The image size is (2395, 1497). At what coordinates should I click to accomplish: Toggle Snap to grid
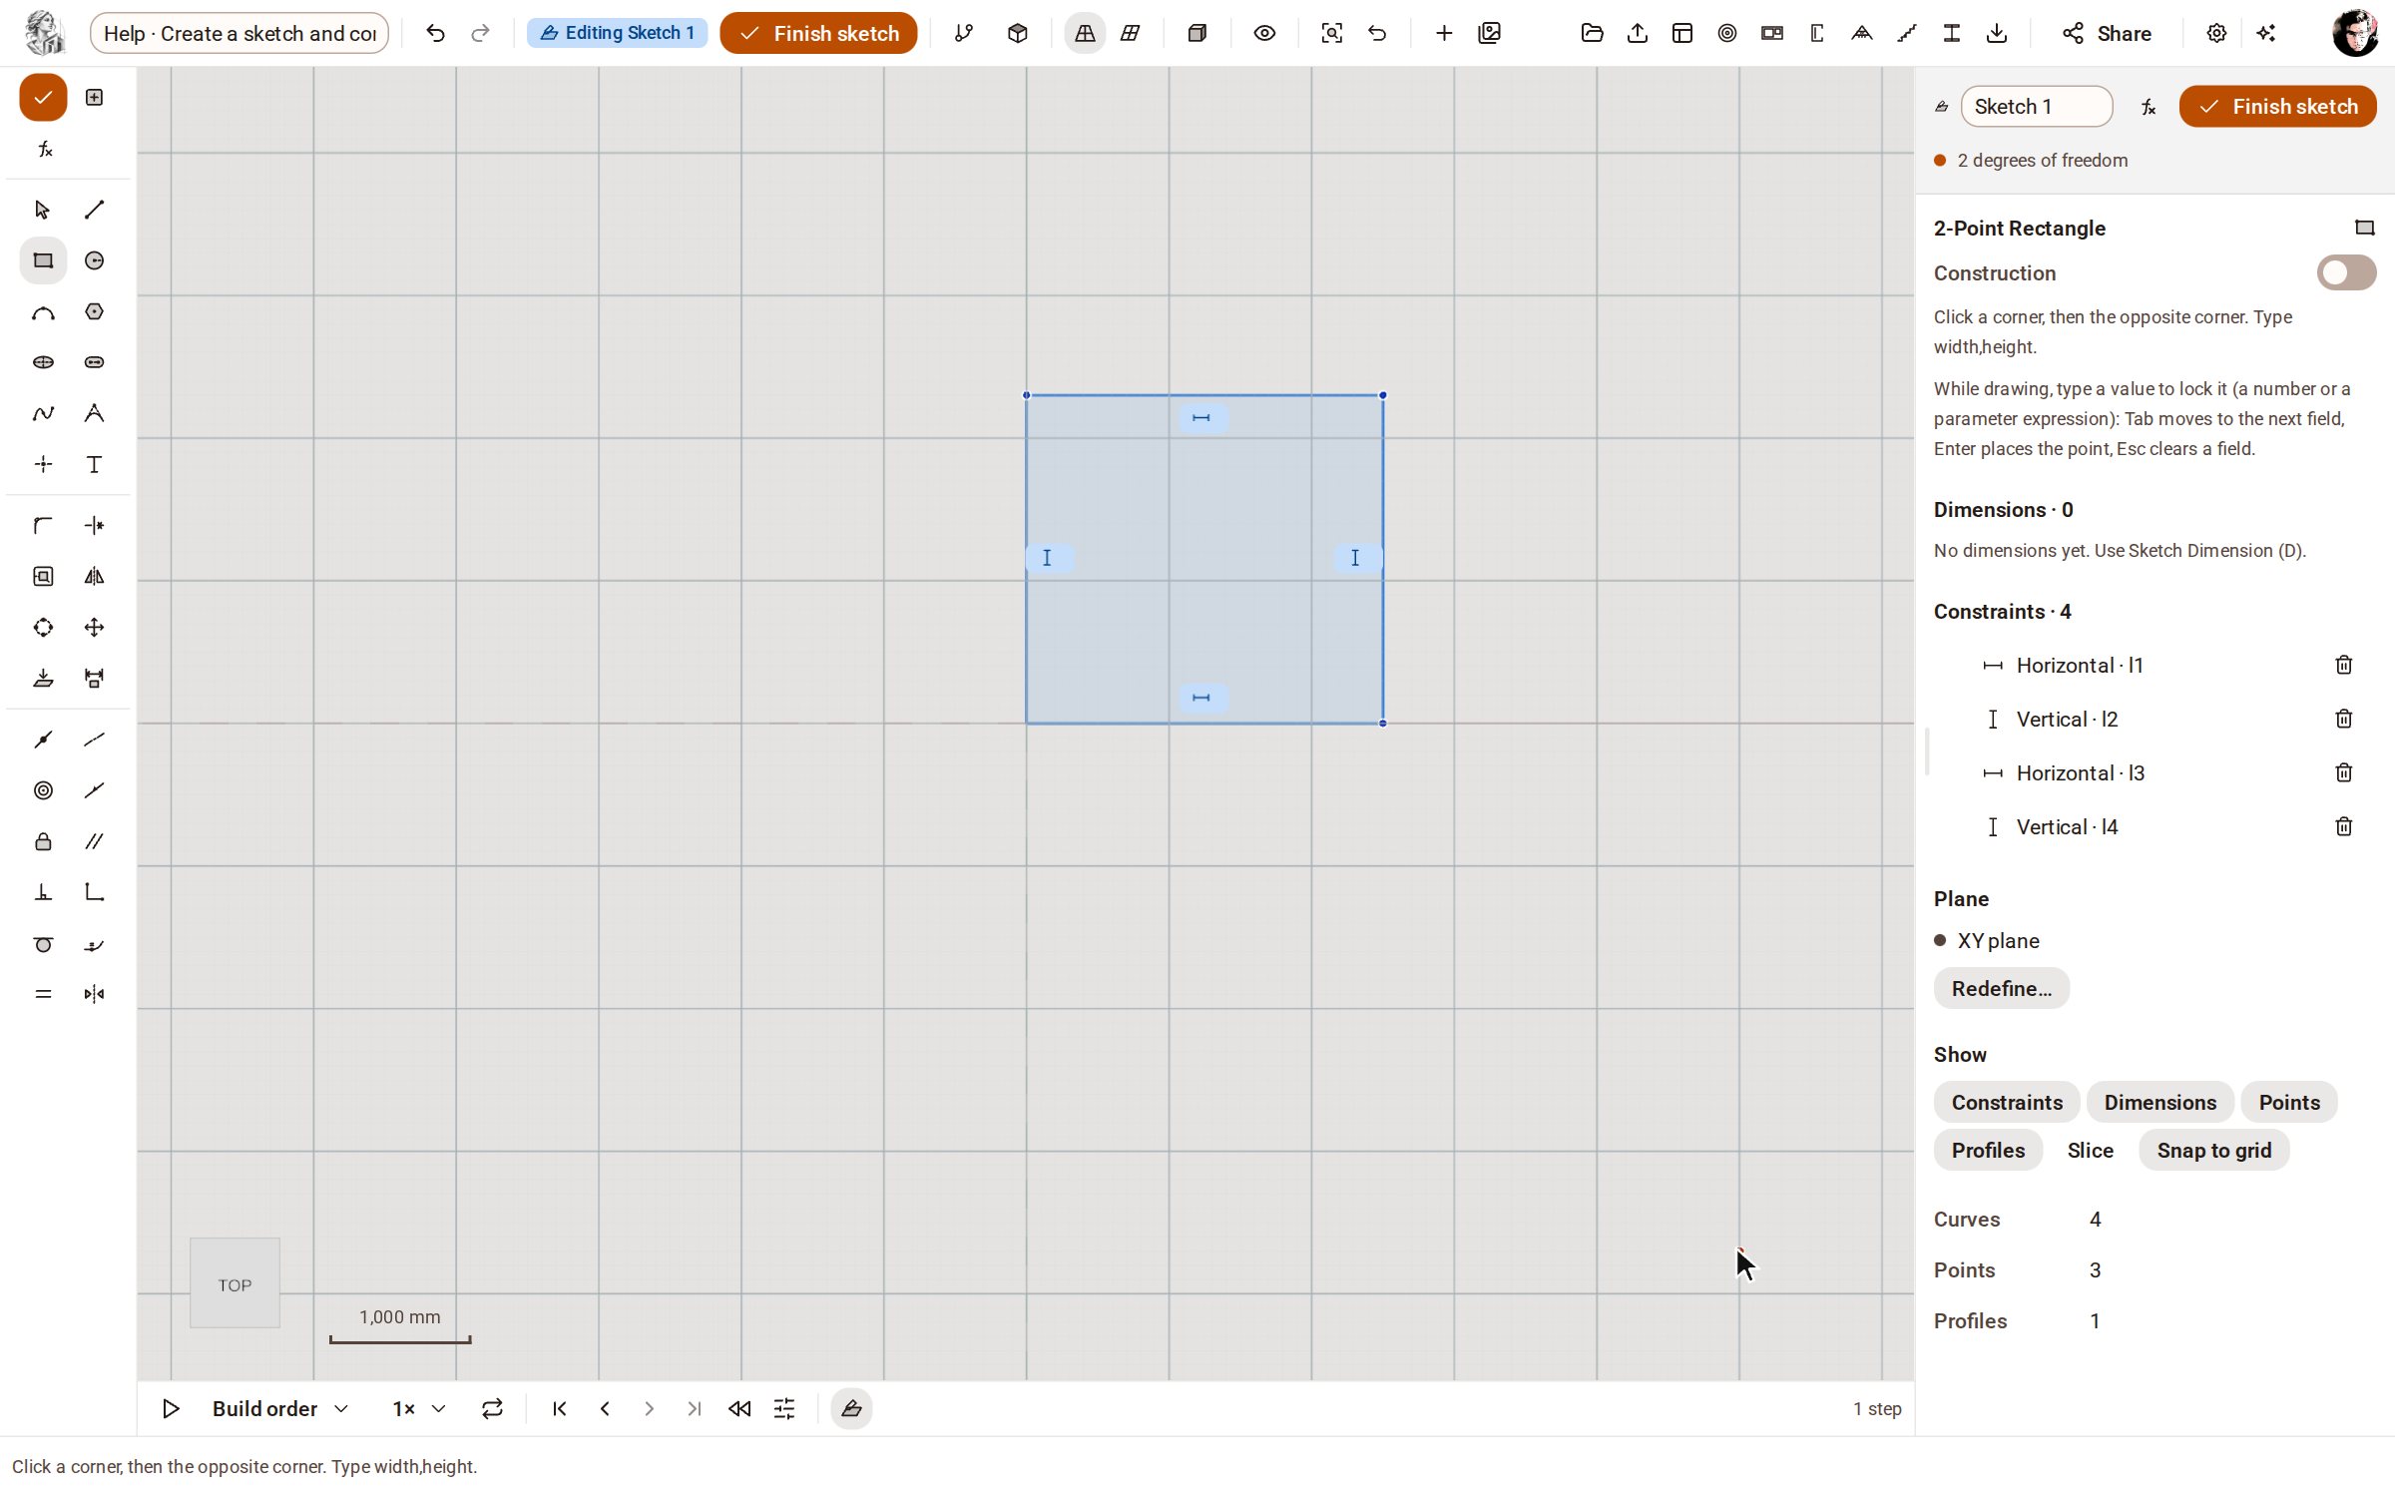pos(2213,1150)
